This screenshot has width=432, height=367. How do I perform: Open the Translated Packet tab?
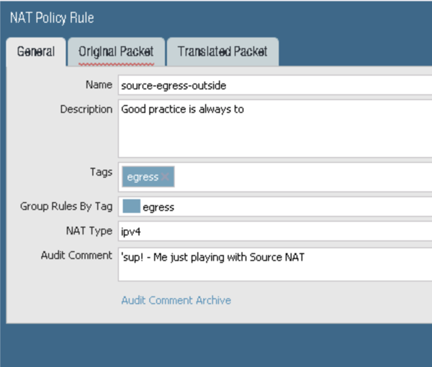pos(222,52)
